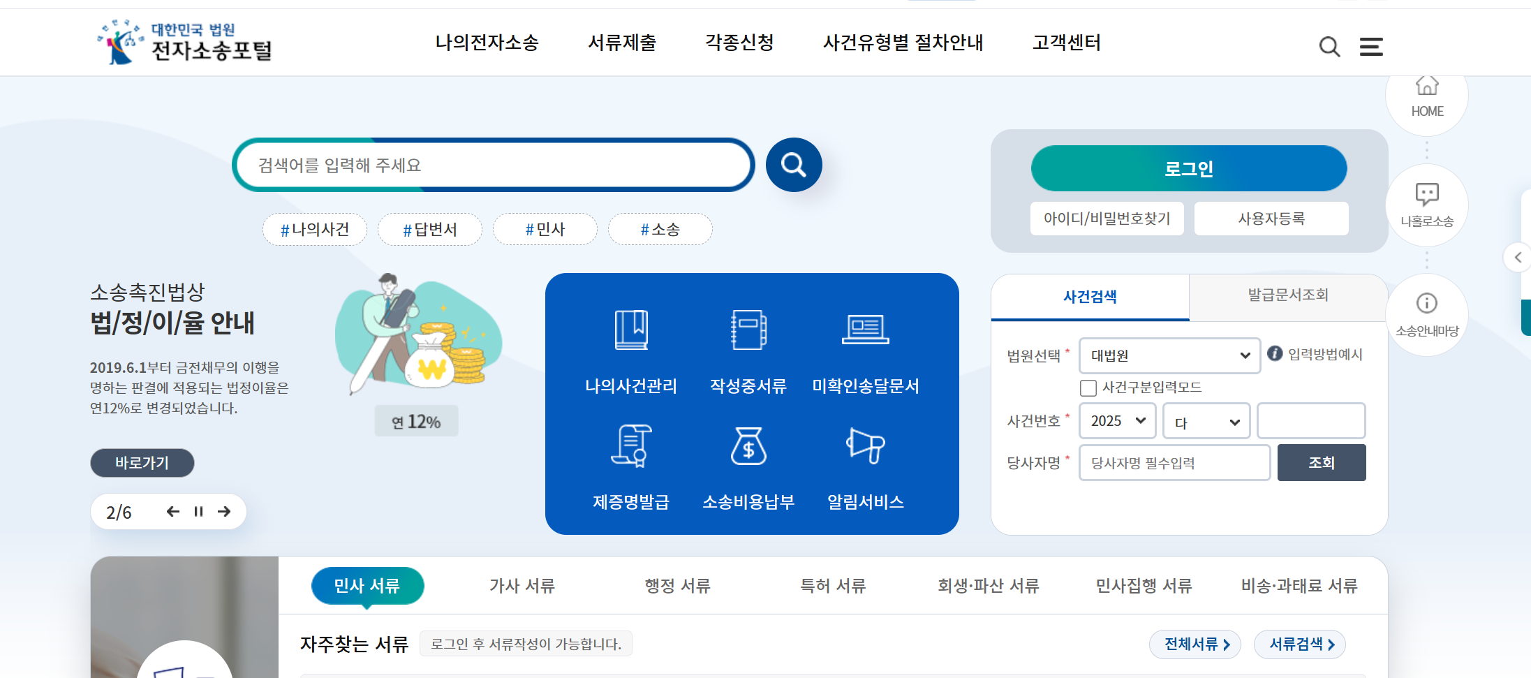Image resolution: width=1531 pixels, height=678 pixels.
Task: Select the 민사 서류 tab
Action: (x=367, y=585)
